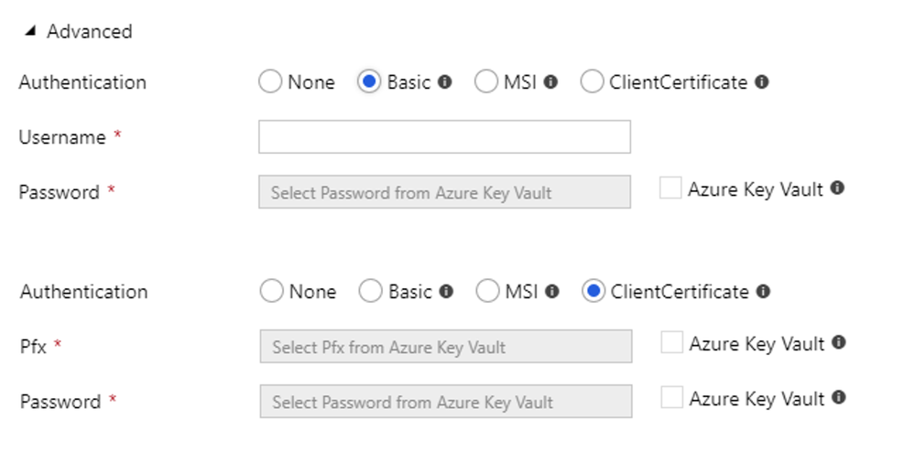Collapse the Advanced section triangle

(x=31, y=31)
